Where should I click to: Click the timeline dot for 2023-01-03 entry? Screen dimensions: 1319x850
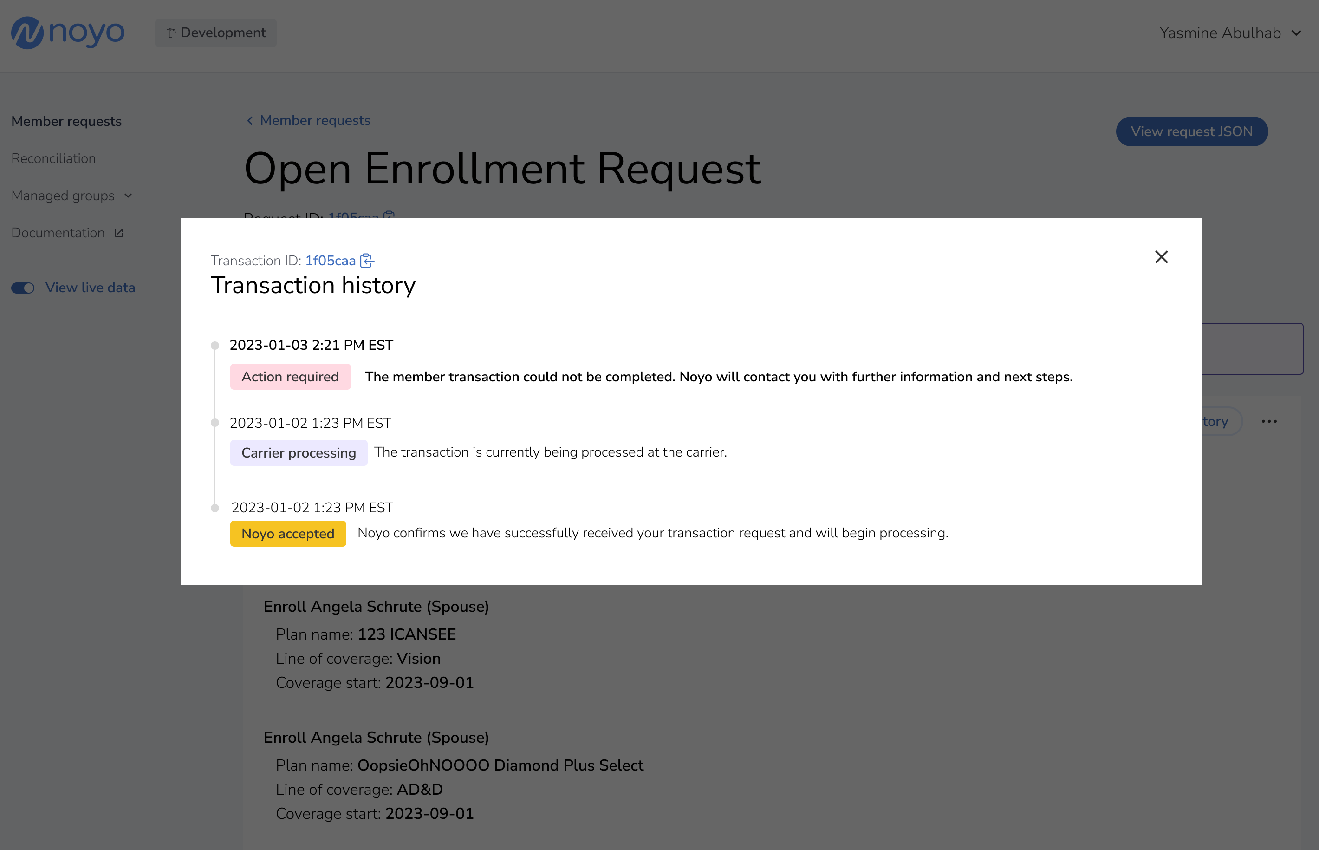[215, 346]
